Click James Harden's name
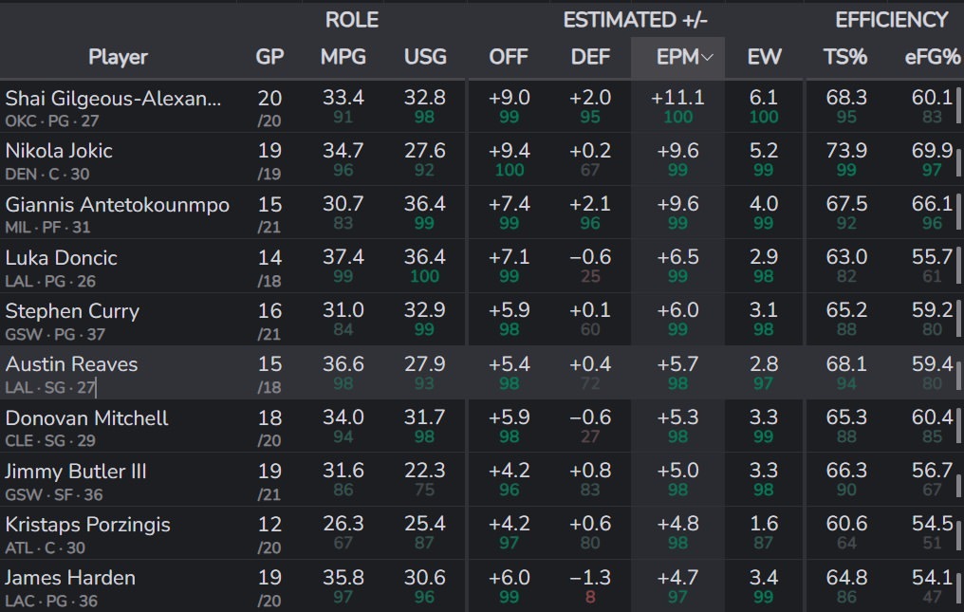 coord(70,578)
